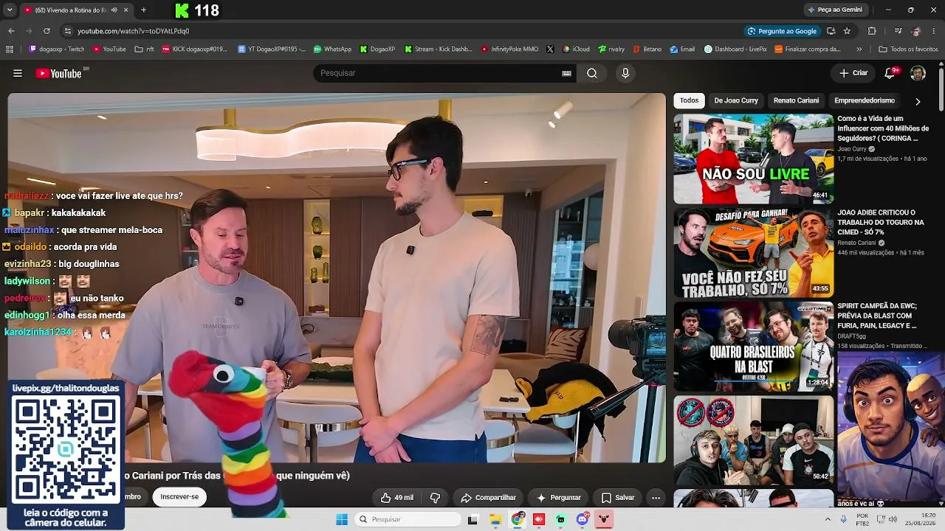
Task: Click the 'Inscrever-se' subscribe button
Action: pos(179,497)
